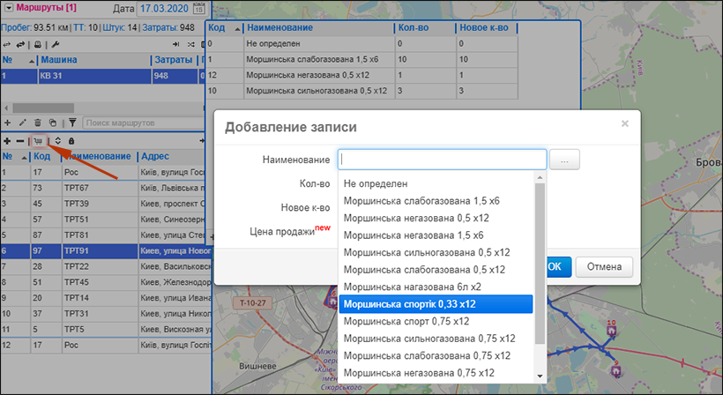Open the ellipsis browse button
The height and width of the screenshot is (395, 723).
(564, 160)
